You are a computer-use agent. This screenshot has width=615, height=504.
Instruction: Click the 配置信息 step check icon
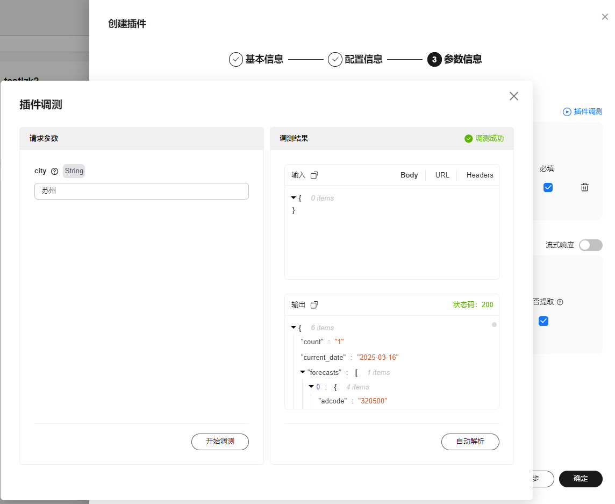[x=335, y=60]
